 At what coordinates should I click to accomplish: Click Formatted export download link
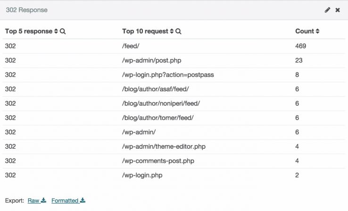pyautogui.click(x=68, y=201)
